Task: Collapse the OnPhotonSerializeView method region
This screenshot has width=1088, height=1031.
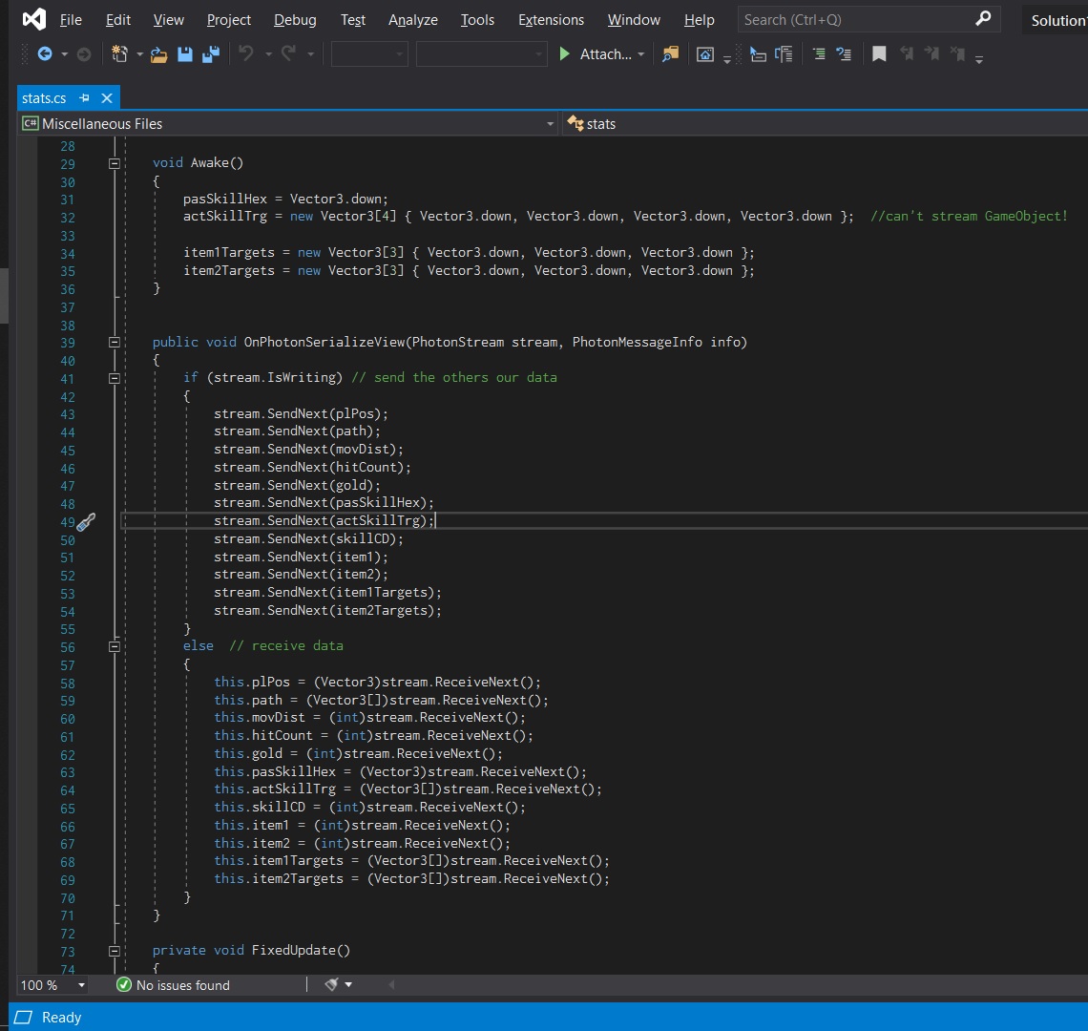Action: pos(115,343)
